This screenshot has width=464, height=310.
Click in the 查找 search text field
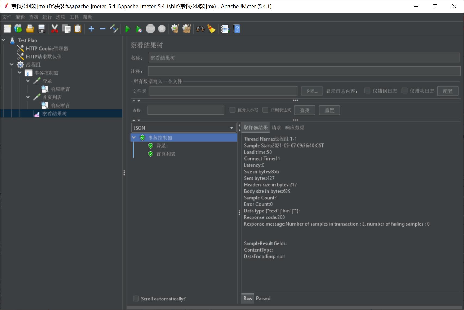pyautogui.click(x=186, y=110)
